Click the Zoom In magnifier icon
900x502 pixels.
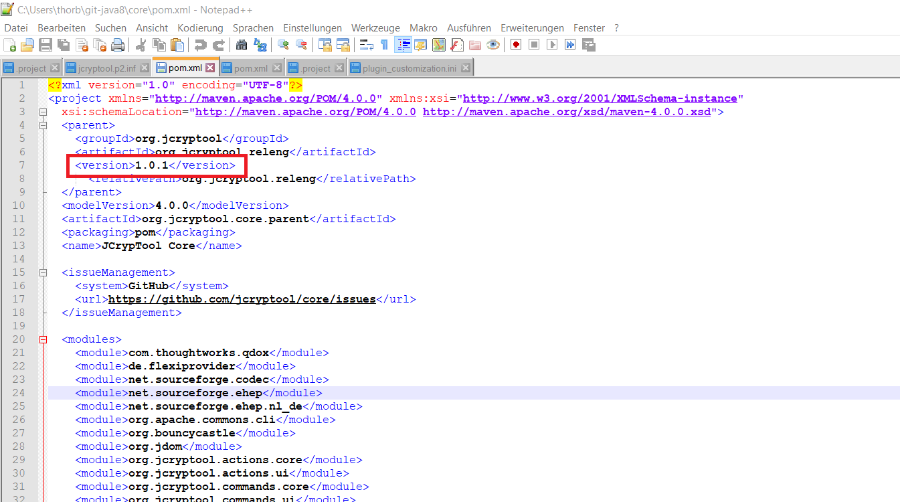tap(283, 45)
